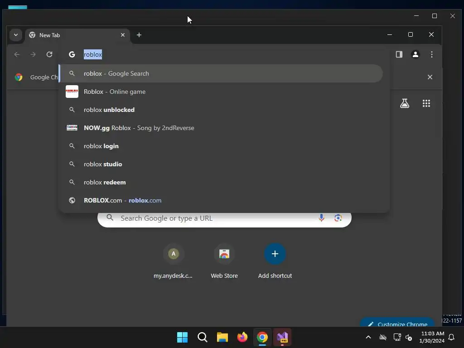Search by image with Google Lens

click(x=338, y=218)
